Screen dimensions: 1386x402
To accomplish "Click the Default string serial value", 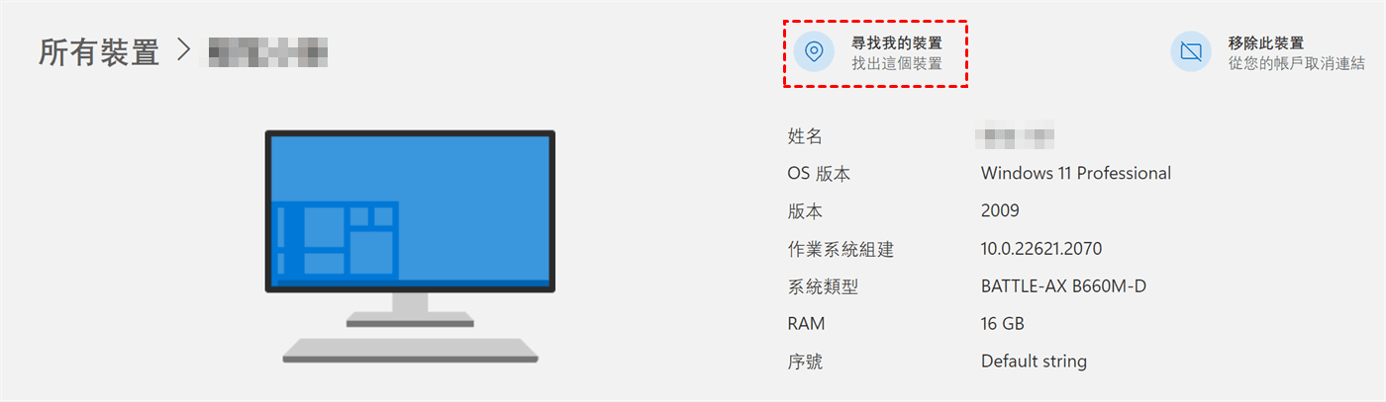I will tap(1034, 362).
